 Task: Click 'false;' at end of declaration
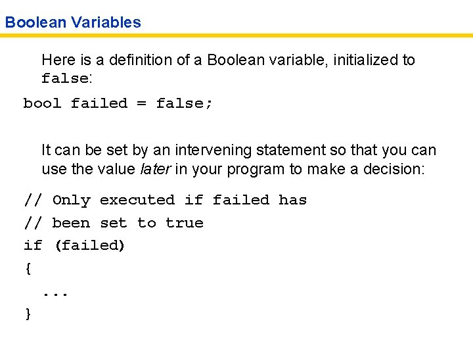coord(184,103)
